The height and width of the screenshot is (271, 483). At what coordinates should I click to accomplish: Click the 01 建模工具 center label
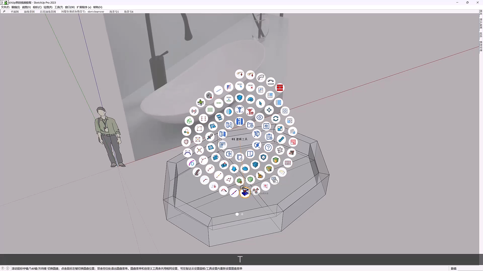click(x=239, y=139)
